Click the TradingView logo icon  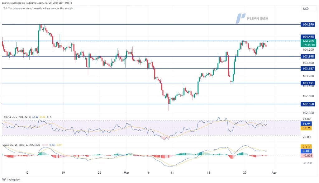[4, 180]
